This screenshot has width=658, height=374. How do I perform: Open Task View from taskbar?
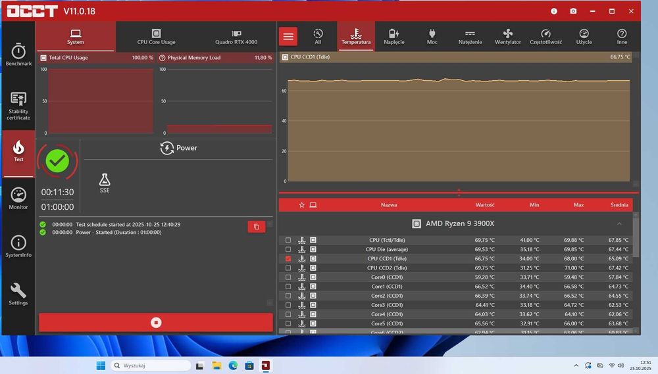click(200, 365)
